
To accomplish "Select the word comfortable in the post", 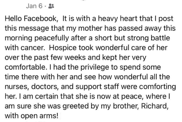I will pyautogui.click(x=25, y=67).
